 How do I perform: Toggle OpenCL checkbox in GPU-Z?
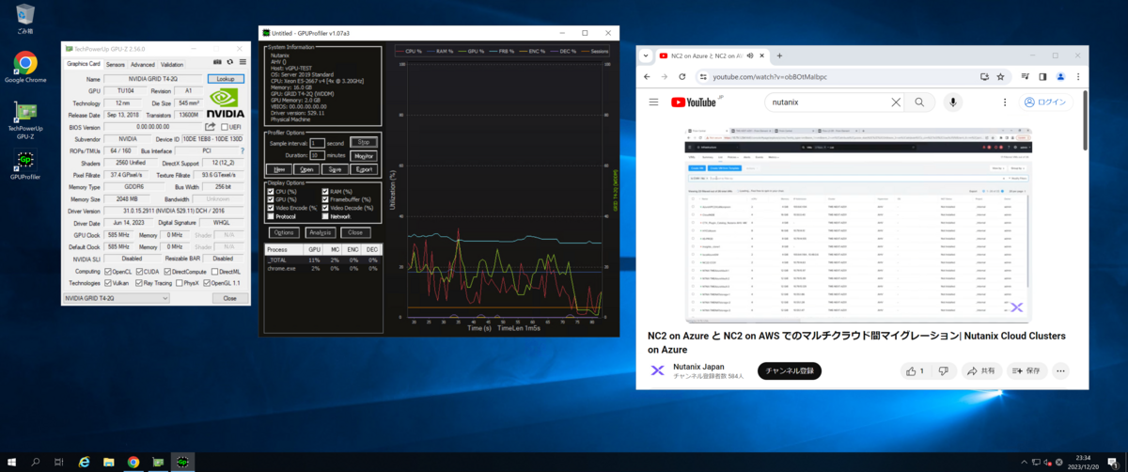[106, 271]
